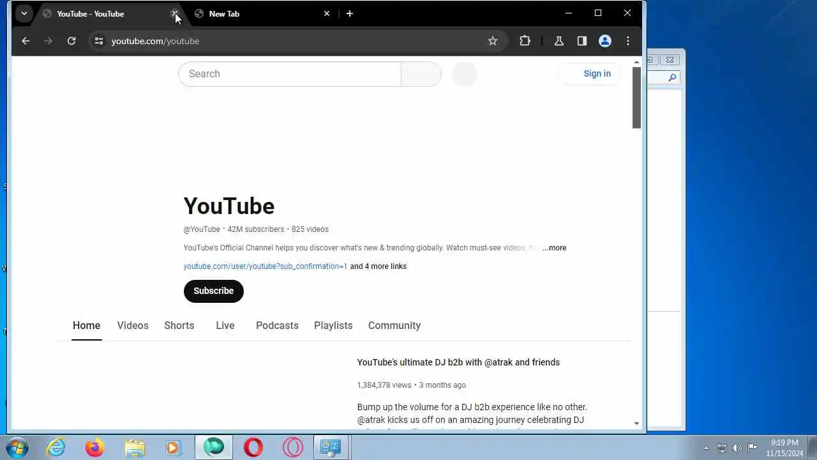Screen dimensions: 817x460
Task: Open Action Center flag tray icon
Action: click(x=753, y=448)
